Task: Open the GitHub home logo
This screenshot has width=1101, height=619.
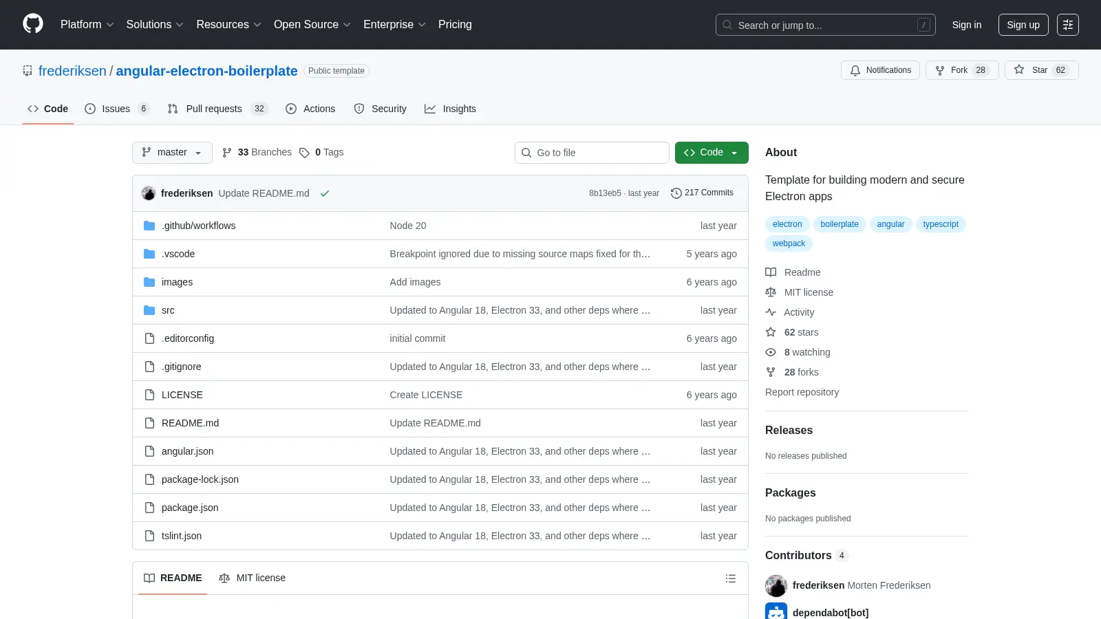Action: [x=33, y=24]
